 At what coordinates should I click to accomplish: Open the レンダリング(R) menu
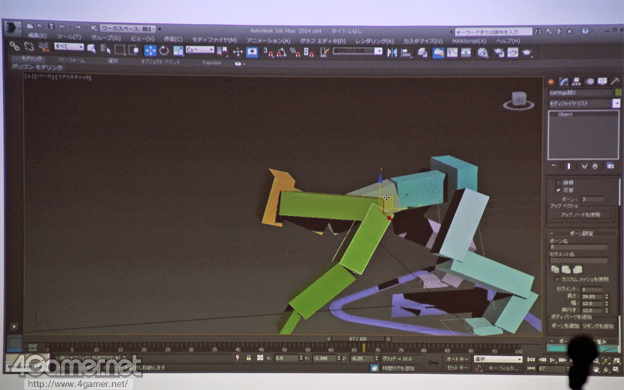(374, 41)
